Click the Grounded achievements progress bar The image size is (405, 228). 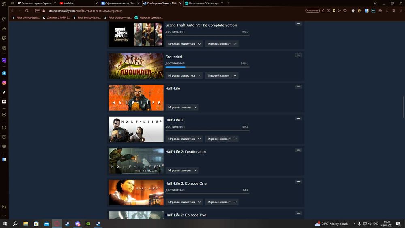(207, 67)
